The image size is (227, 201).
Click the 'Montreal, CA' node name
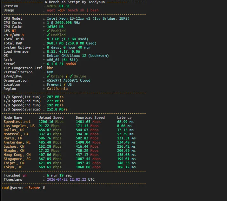(x=16, y=134)
